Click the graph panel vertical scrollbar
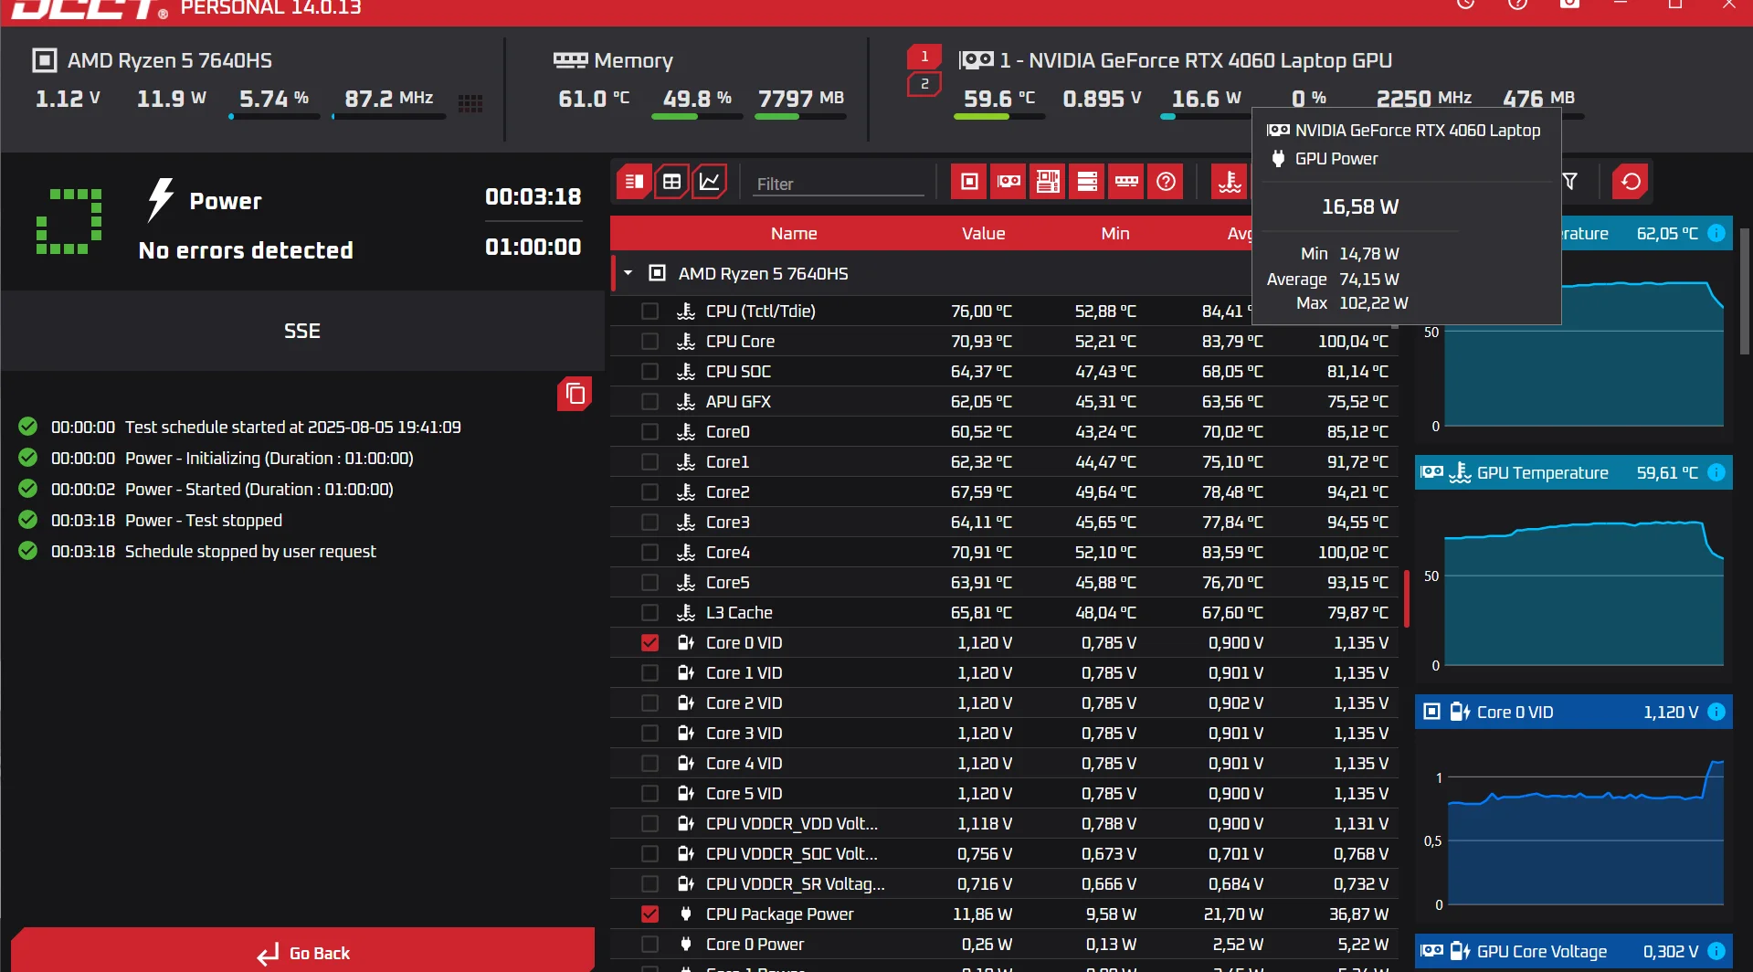 1745,291
